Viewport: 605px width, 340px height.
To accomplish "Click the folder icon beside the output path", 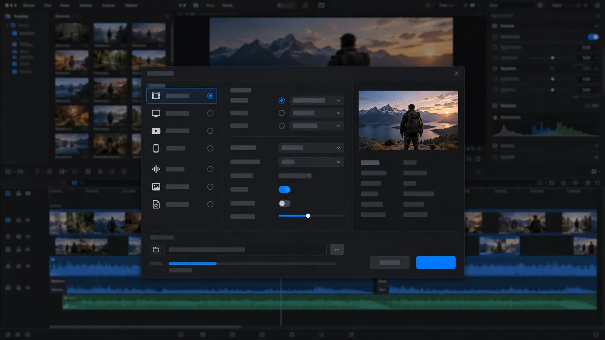I will 156,250.
